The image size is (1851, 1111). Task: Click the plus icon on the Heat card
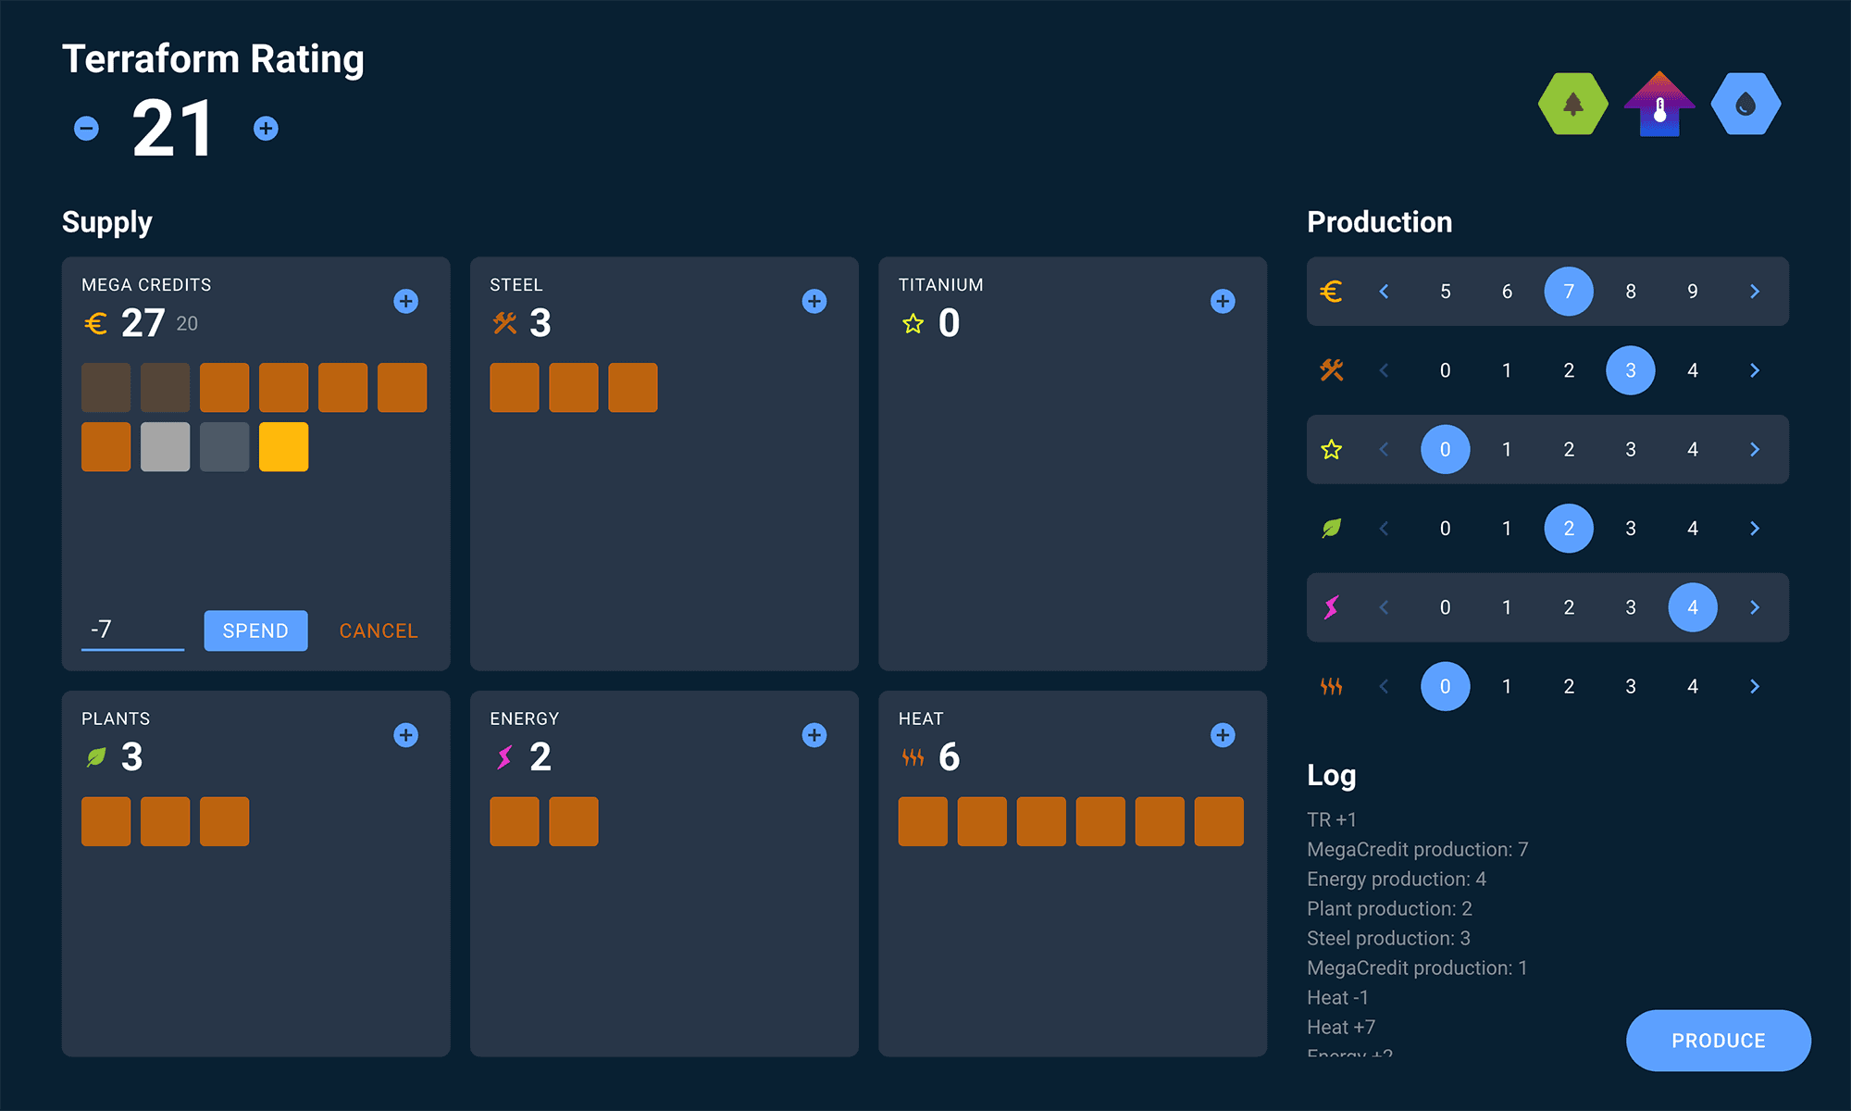[x=1222, y=734]
